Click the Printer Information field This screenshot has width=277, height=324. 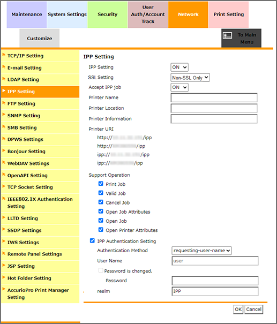tap(214, 119)
